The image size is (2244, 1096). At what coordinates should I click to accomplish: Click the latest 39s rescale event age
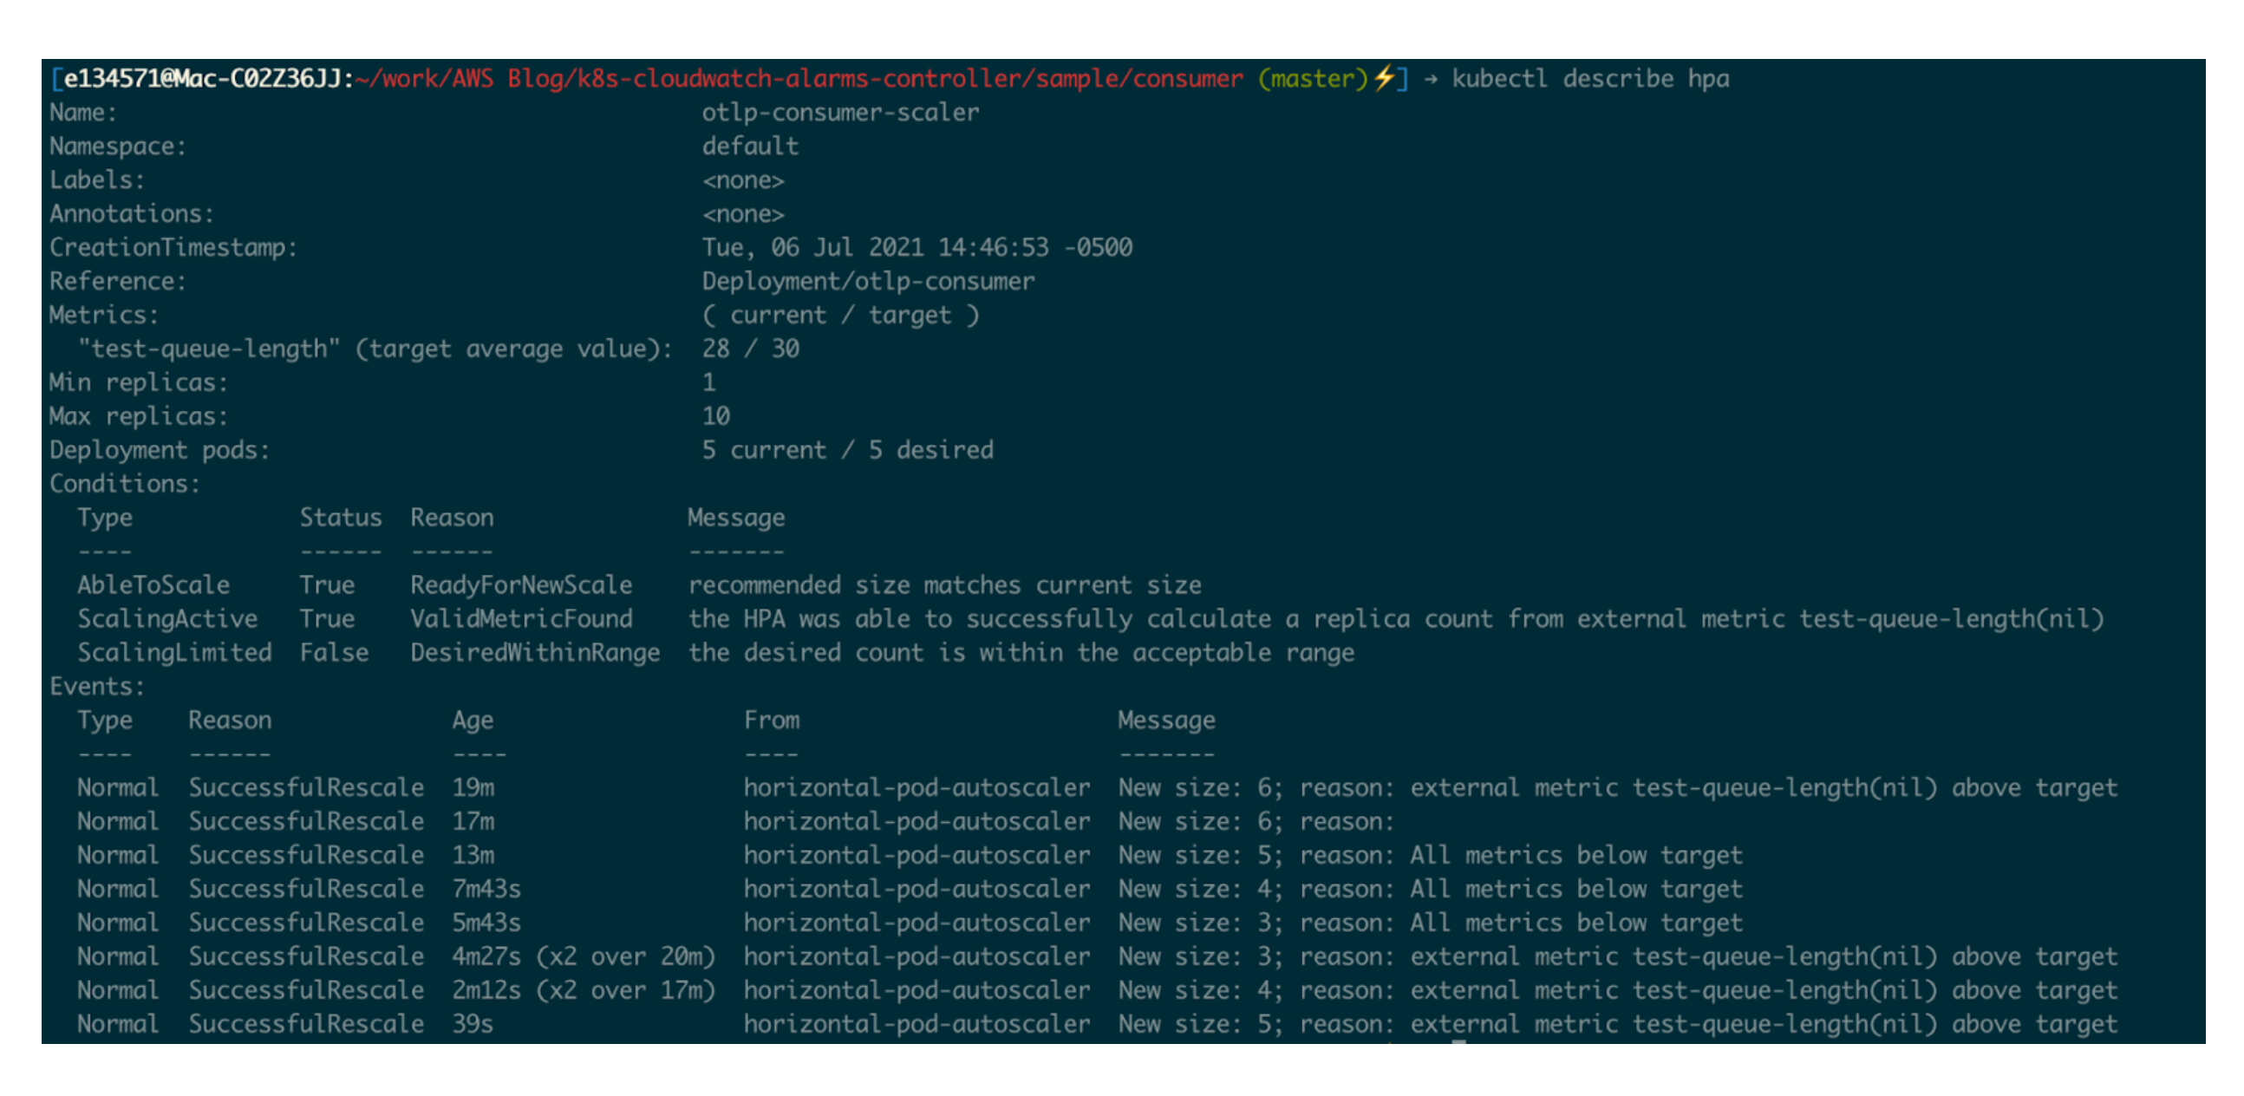(x=473, y=1024)
